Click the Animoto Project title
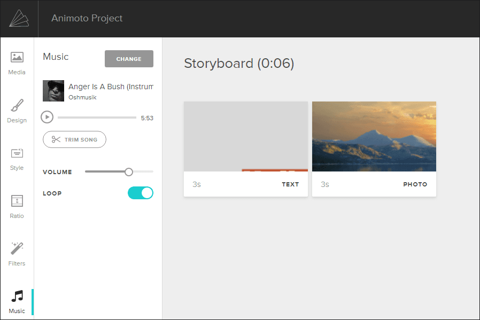 point(87,18)
